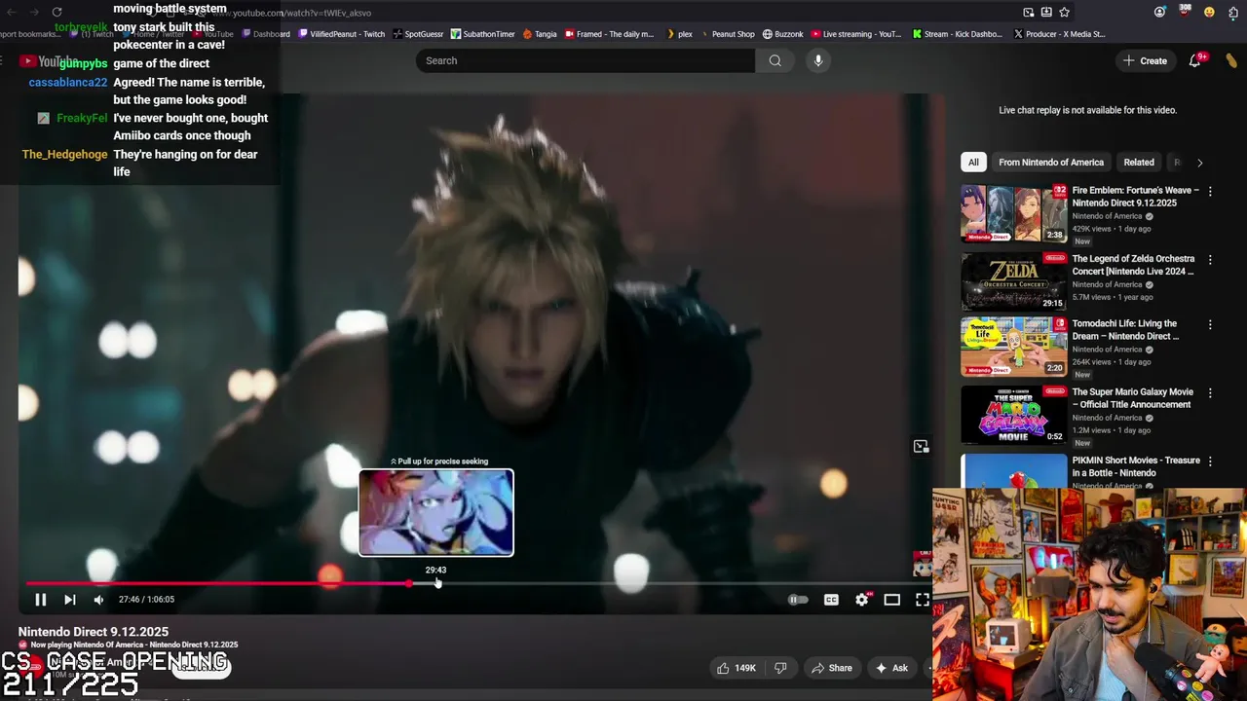Viewport: 1247px width, 701px height.
Task: Open the Create menu
Action: tap(1145, 60)
